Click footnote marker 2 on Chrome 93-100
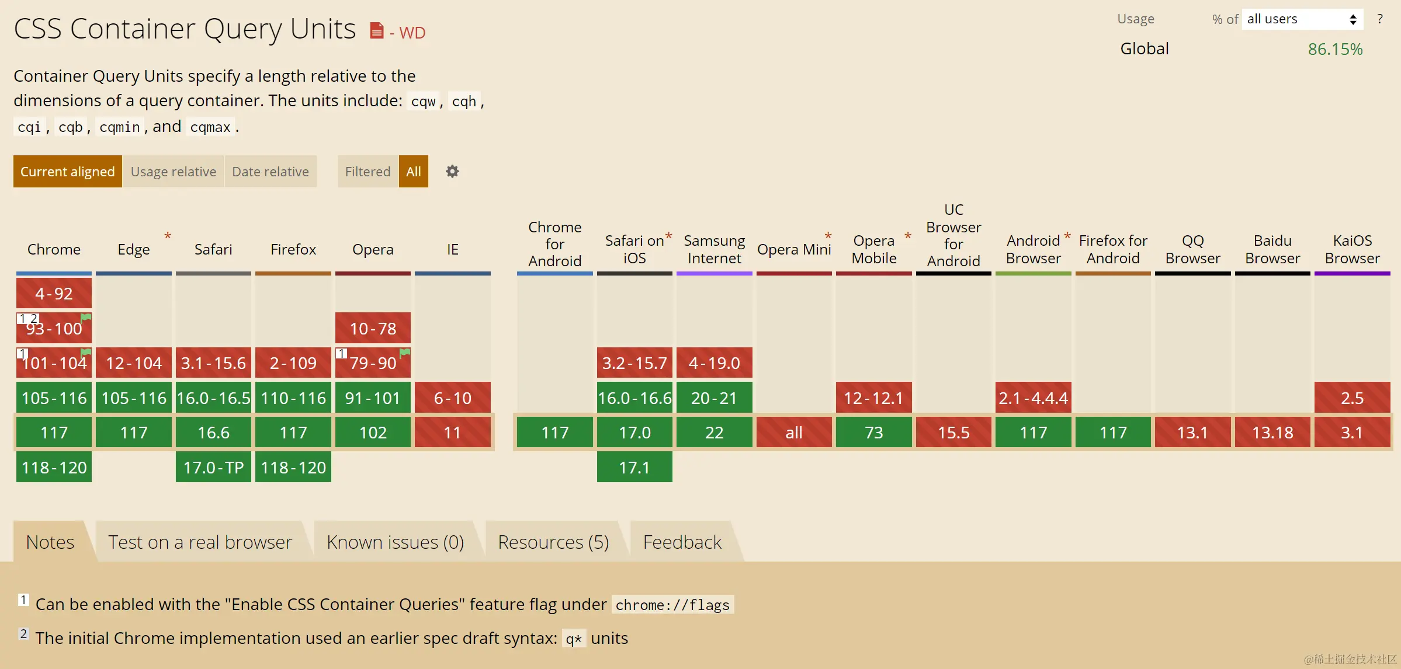This screenshot has height=669, width=1401. pyautogui.click(x=33, y=318)
